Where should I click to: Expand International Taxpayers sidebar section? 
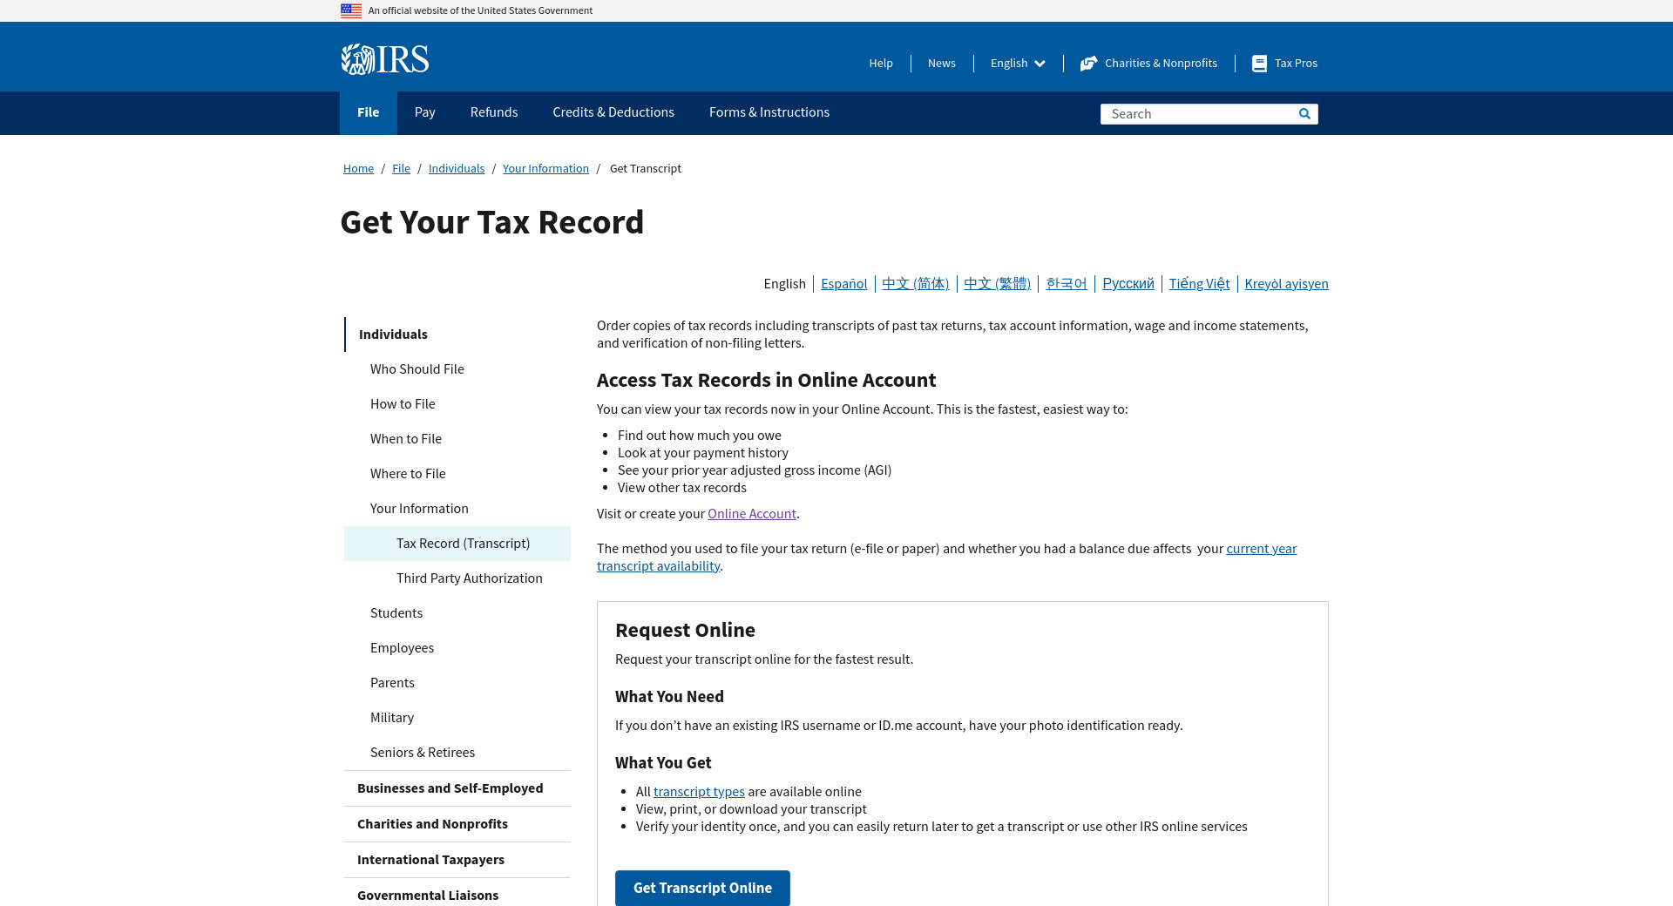(x=430, y=860)
